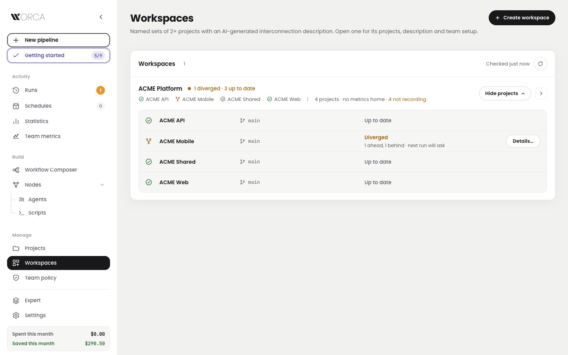Open the Runs page
This screenshot has width=568, height=355.
coord(58,90)
